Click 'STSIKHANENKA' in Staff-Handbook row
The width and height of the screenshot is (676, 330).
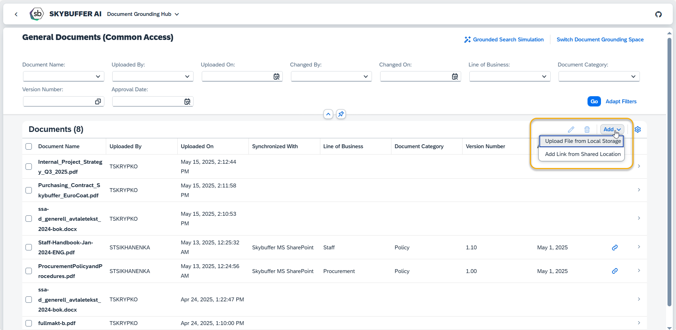coord(130,248)
